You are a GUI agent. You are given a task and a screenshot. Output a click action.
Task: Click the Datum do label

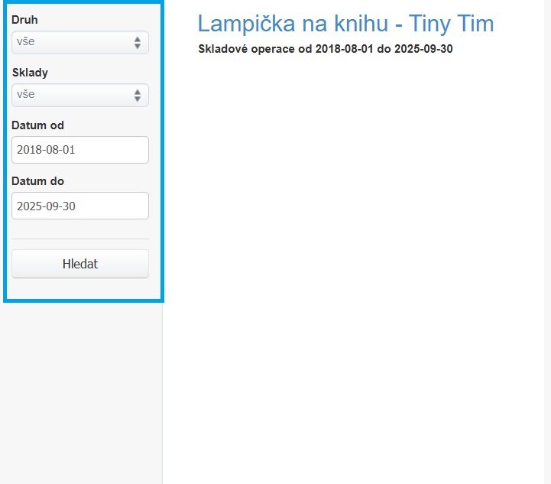click(x=38, y=181)
